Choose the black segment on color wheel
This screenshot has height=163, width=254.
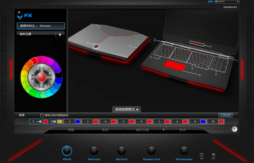click(59, 75)
